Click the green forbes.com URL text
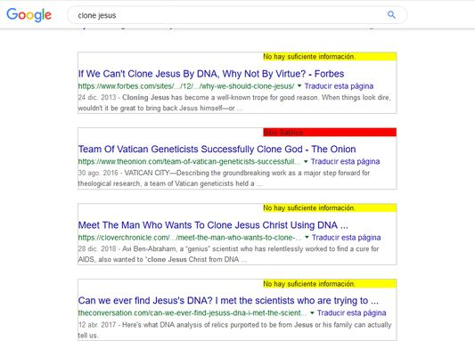Image resolution: width=475 pixels, height=341 pixels. (186, 86)
